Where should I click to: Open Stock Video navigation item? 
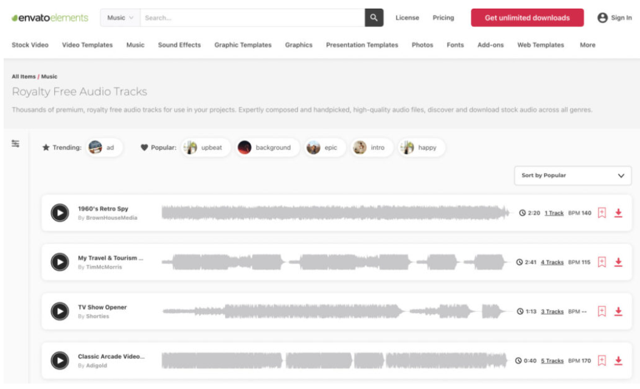coord(30,45)
